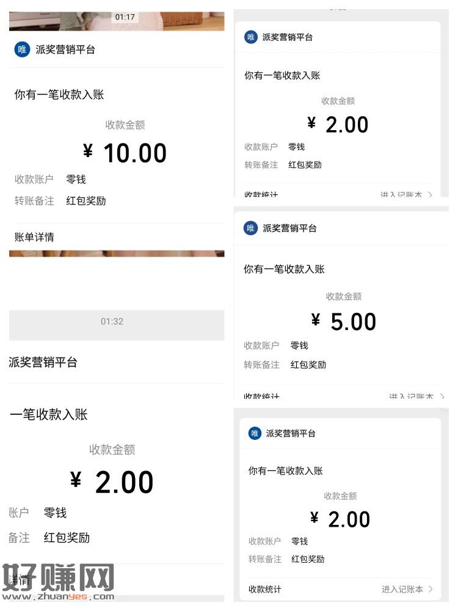Open 进入记账本 next to 收款统计

click(x=402, y=589)
